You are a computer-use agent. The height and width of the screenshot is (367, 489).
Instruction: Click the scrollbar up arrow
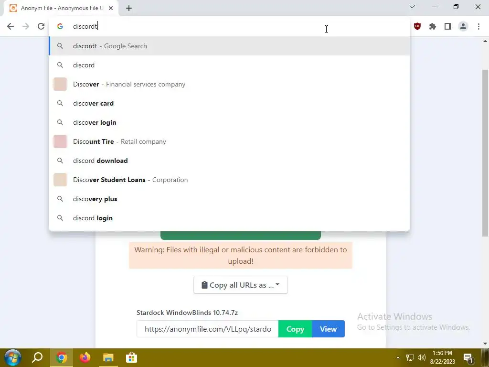point(485,41)
